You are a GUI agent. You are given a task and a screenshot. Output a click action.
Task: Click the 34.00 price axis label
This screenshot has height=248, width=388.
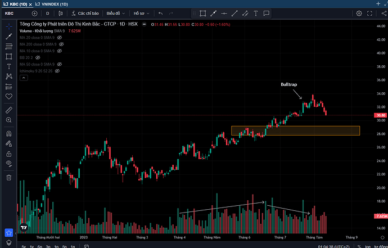click(x=381, y=93)
